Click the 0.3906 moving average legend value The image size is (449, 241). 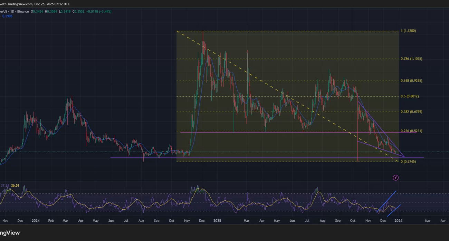pos(7,16)
